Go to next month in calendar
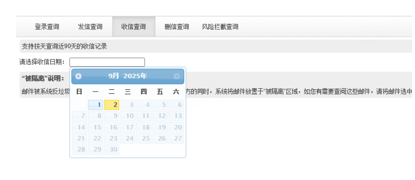The height and width of the screenshot is (180, 415). coord(176,76)
